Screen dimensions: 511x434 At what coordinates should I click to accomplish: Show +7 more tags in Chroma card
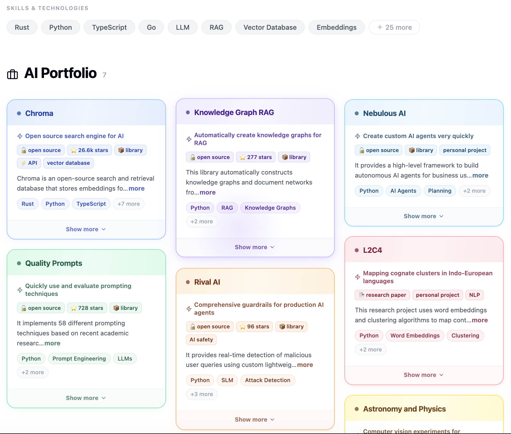click(129, 204)
